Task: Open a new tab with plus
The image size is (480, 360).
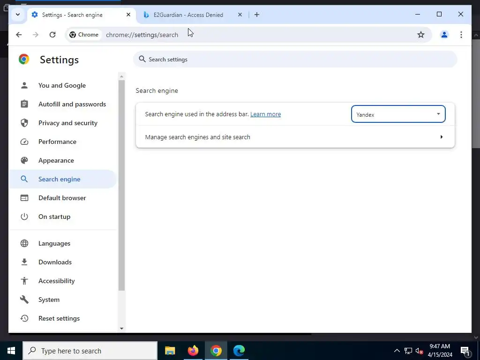Action: coord(257,15)
